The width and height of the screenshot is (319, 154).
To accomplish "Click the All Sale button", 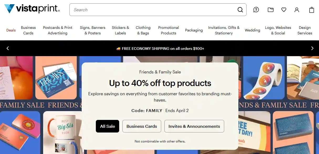I will 107,126.
